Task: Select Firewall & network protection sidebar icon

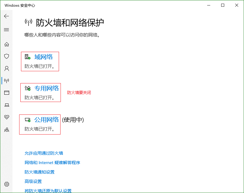Action: click(x=6, y=80)
